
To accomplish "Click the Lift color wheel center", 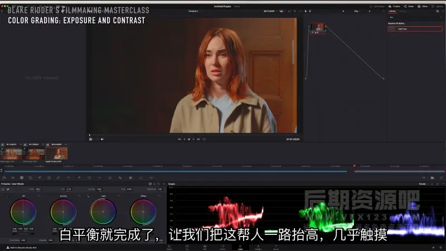I will coord(23,212).
